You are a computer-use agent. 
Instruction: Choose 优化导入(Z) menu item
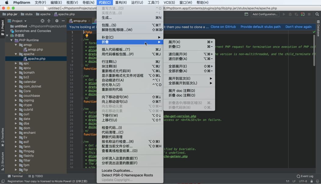tap(130, 85)
